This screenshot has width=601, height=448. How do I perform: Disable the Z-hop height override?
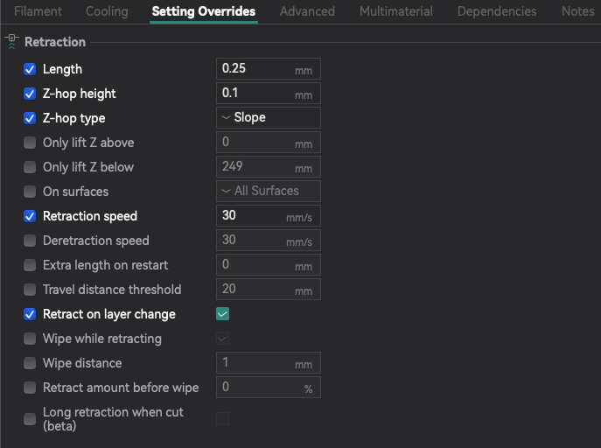(x=30, y=94)
